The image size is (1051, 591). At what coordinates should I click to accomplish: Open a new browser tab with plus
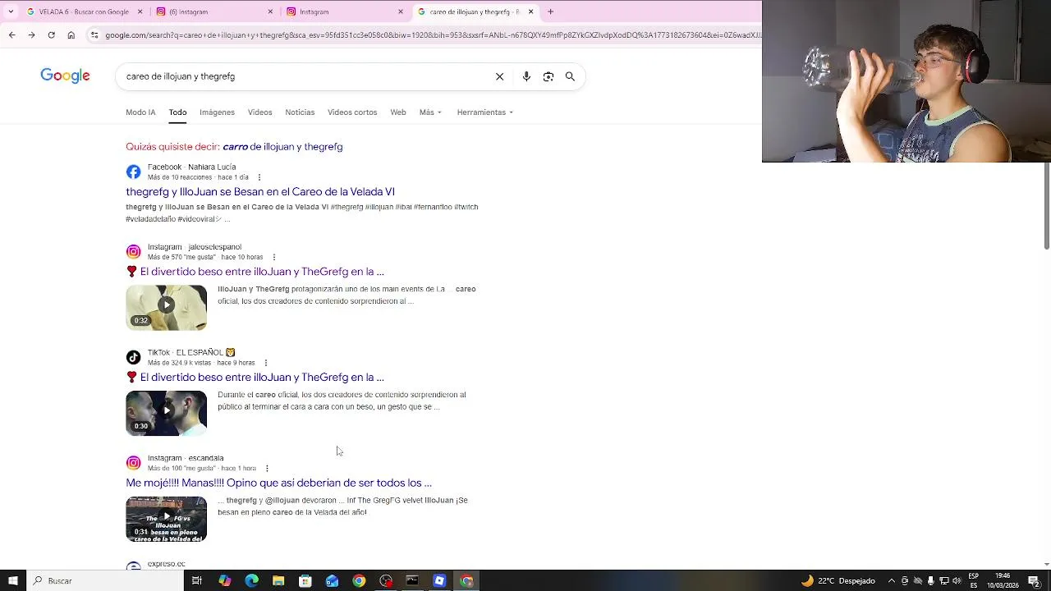pyautogui.click(x=550, y=11)
